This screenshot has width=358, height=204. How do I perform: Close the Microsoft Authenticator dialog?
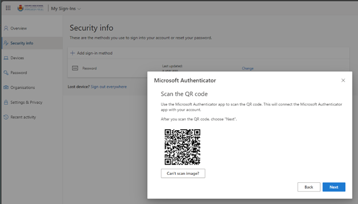click(x=343, y=80)
